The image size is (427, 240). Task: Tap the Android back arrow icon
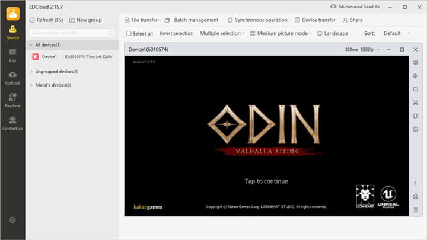[x=415, y=183]
